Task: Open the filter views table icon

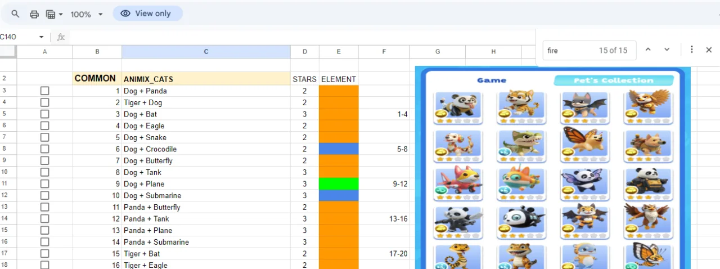Action: coord(54,14)
